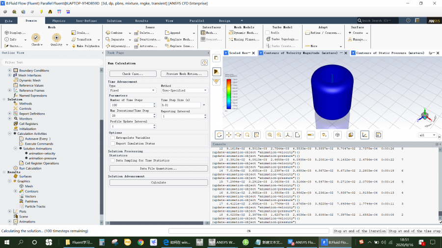Screen dimensions: 442x248
Task: Click the Check mesh icon in ribbon
Action: click(x=35, y=39)
